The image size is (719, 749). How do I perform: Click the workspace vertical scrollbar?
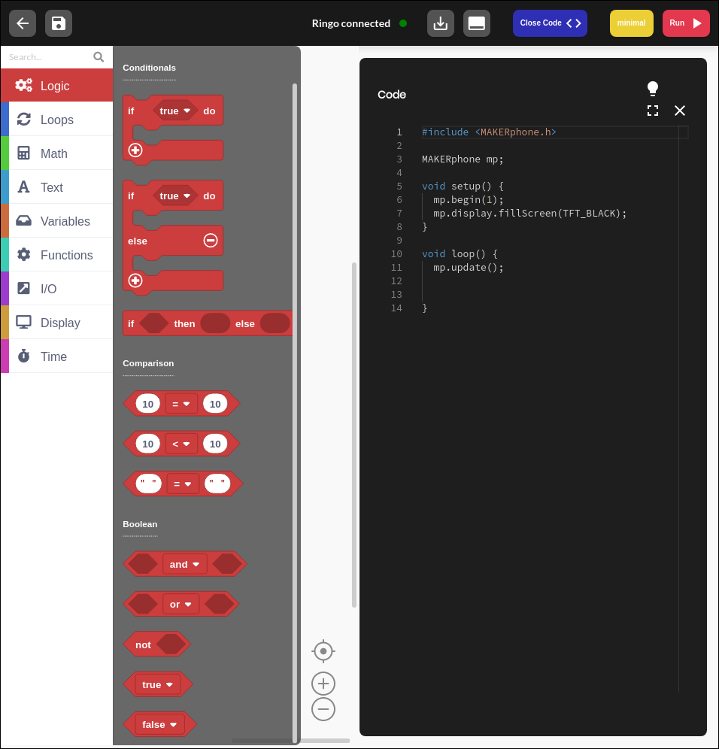354,435
